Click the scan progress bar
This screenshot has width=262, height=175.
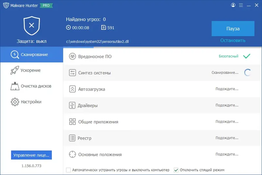point(162,47)
